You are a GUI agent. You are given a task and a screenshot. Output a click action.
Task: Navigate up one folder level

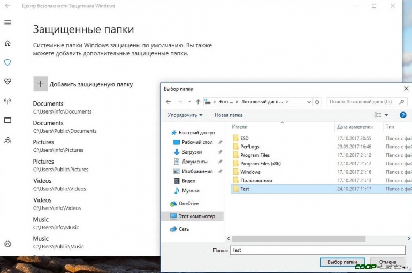click(198, 101)
